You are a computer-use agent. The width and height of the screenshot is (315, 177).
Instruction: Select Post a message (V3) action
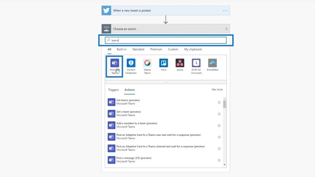pos(164,160)
